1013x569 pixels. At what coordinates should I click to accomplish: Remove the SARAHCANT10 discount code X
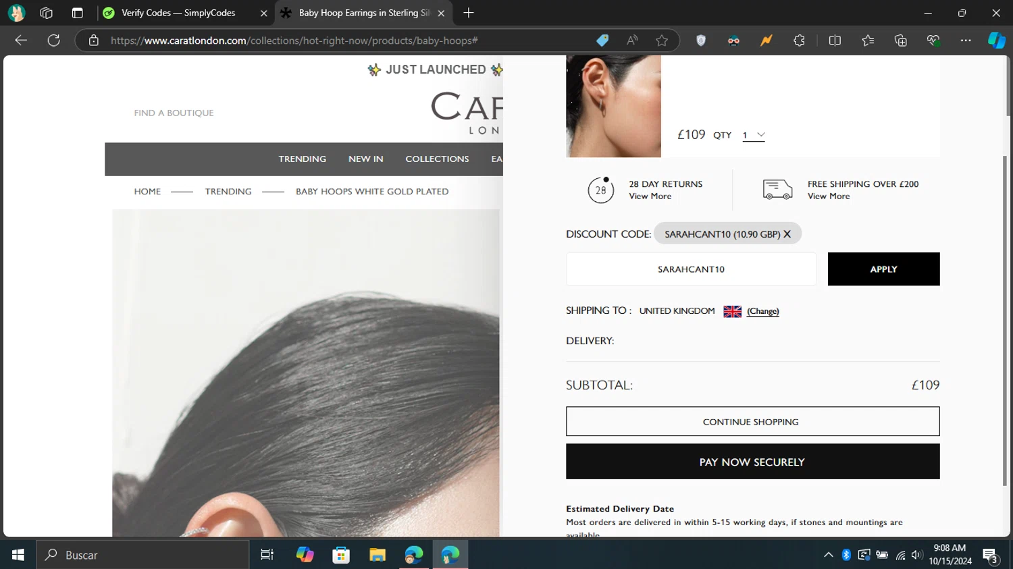787,234
